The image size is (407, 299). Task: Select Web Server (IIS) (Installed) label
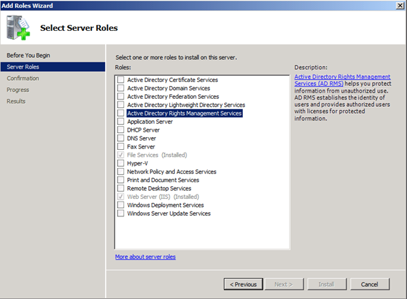point(163,197)
